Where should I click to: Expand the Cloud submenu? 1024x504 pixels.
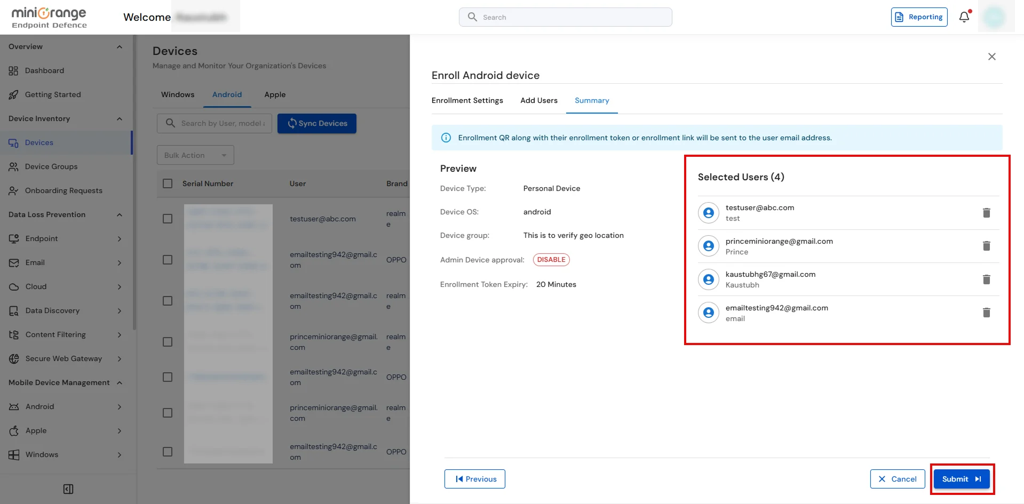(120, 287)
